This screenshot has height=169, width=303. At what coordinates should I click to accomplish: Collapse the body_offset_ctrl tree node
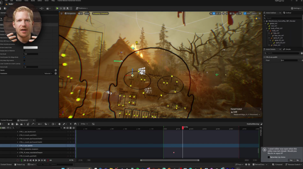267,28
